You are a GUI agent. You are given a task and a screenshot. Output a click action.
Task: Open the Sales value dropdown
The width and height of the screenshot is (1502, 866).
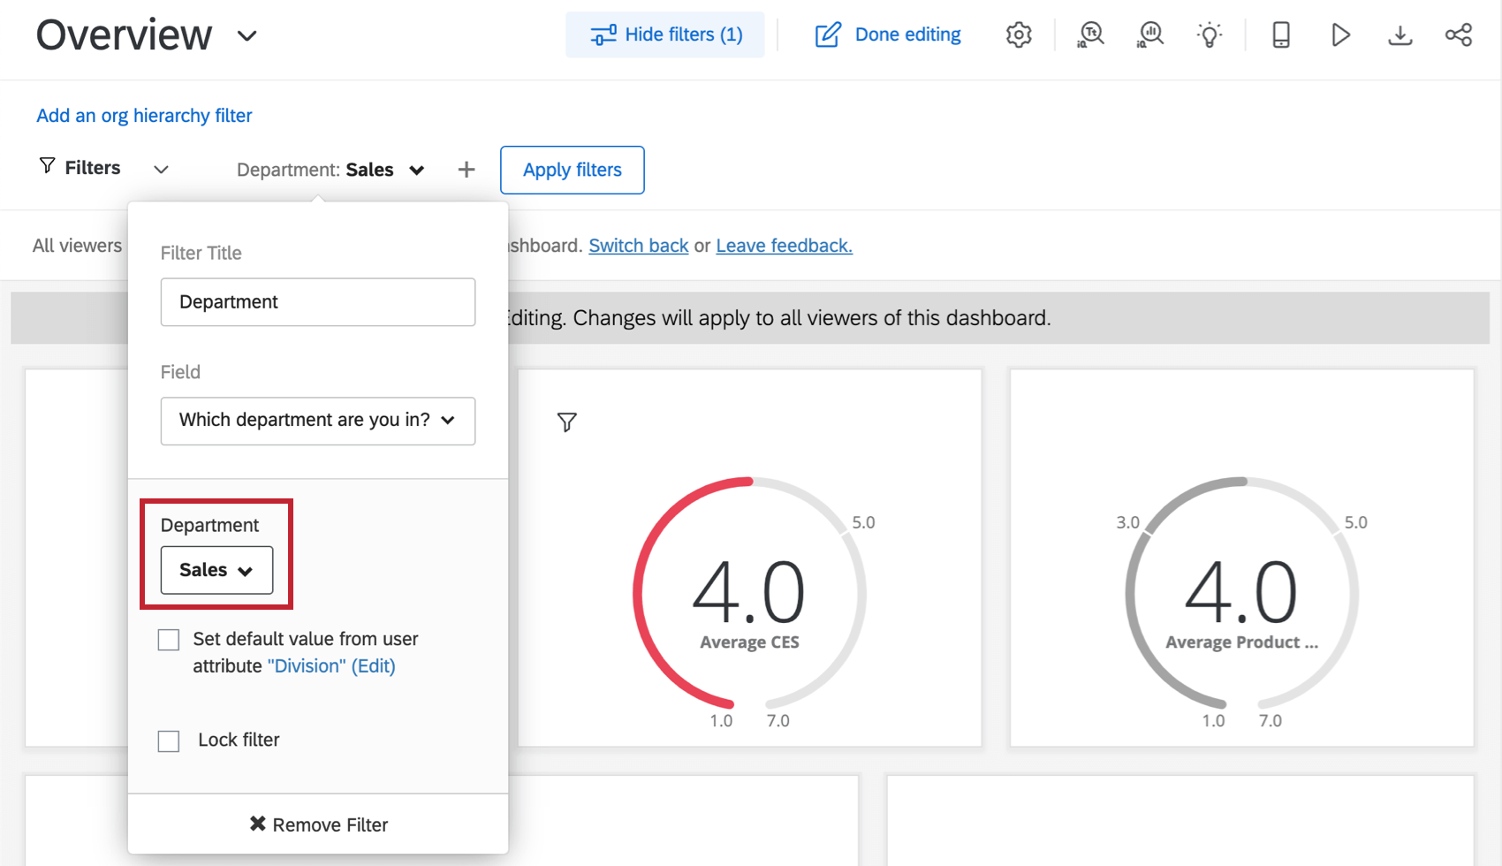[216, 570]
